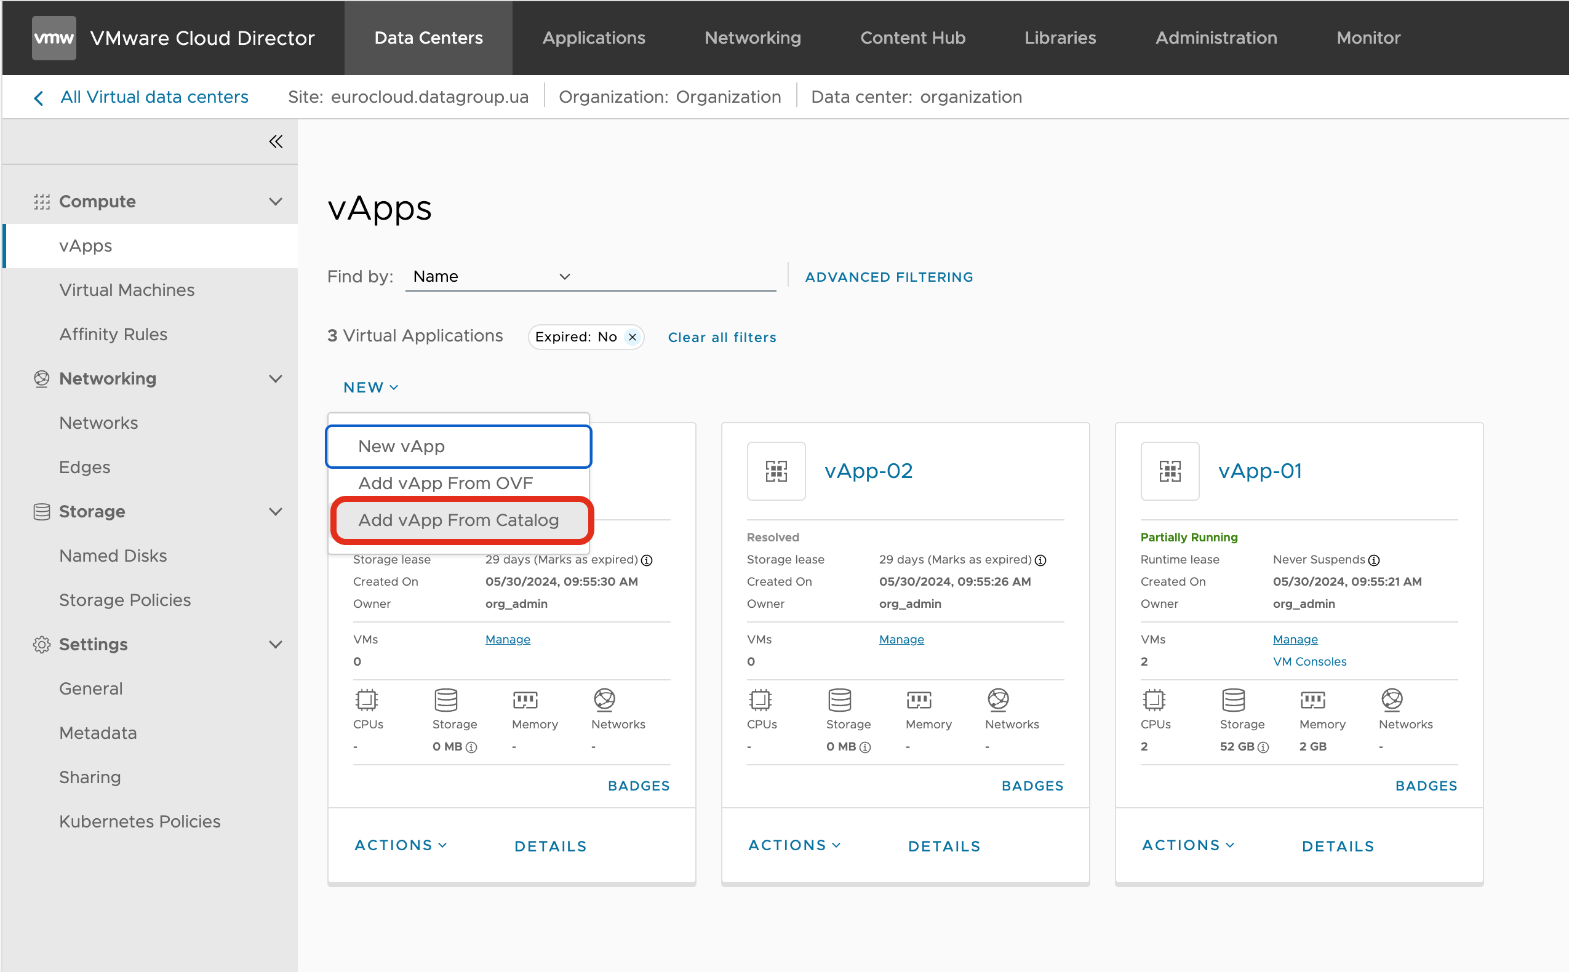This screenshot has width=1569, height=972.
Task: Click the CPUs icon on vApp-02 card
Action: pyautogui.click(x=761, y=699)
